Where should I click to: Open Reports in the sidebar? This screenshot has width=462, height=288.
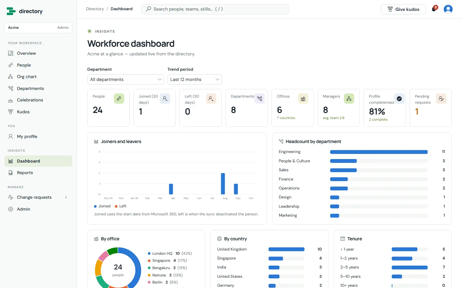click(x=38, y=173)
